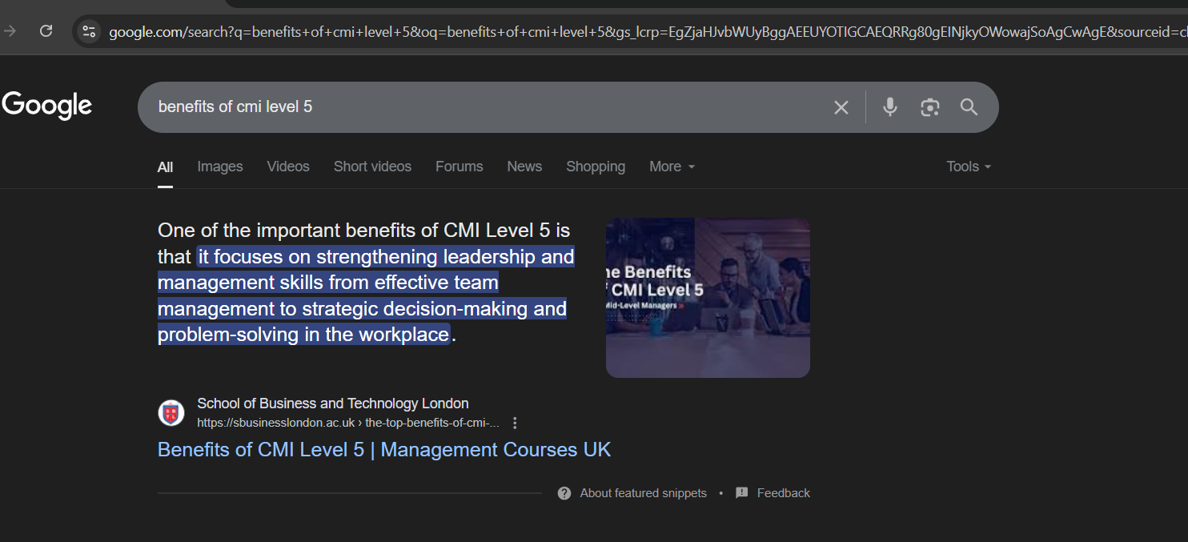Click the magnifying glass search icon
1188x542 pixels.
click(969, 107)
